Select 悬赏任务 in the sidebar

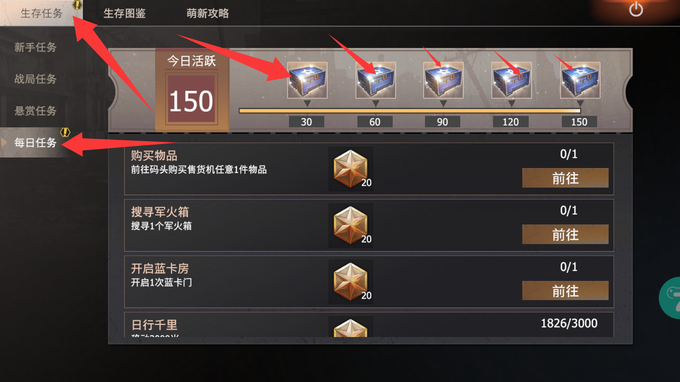(35, 111)
